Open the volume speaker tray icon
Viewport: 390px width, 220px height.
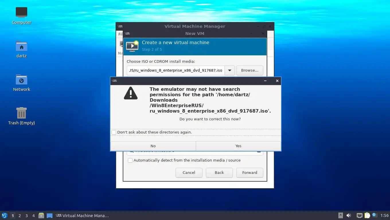coord(349,215)
